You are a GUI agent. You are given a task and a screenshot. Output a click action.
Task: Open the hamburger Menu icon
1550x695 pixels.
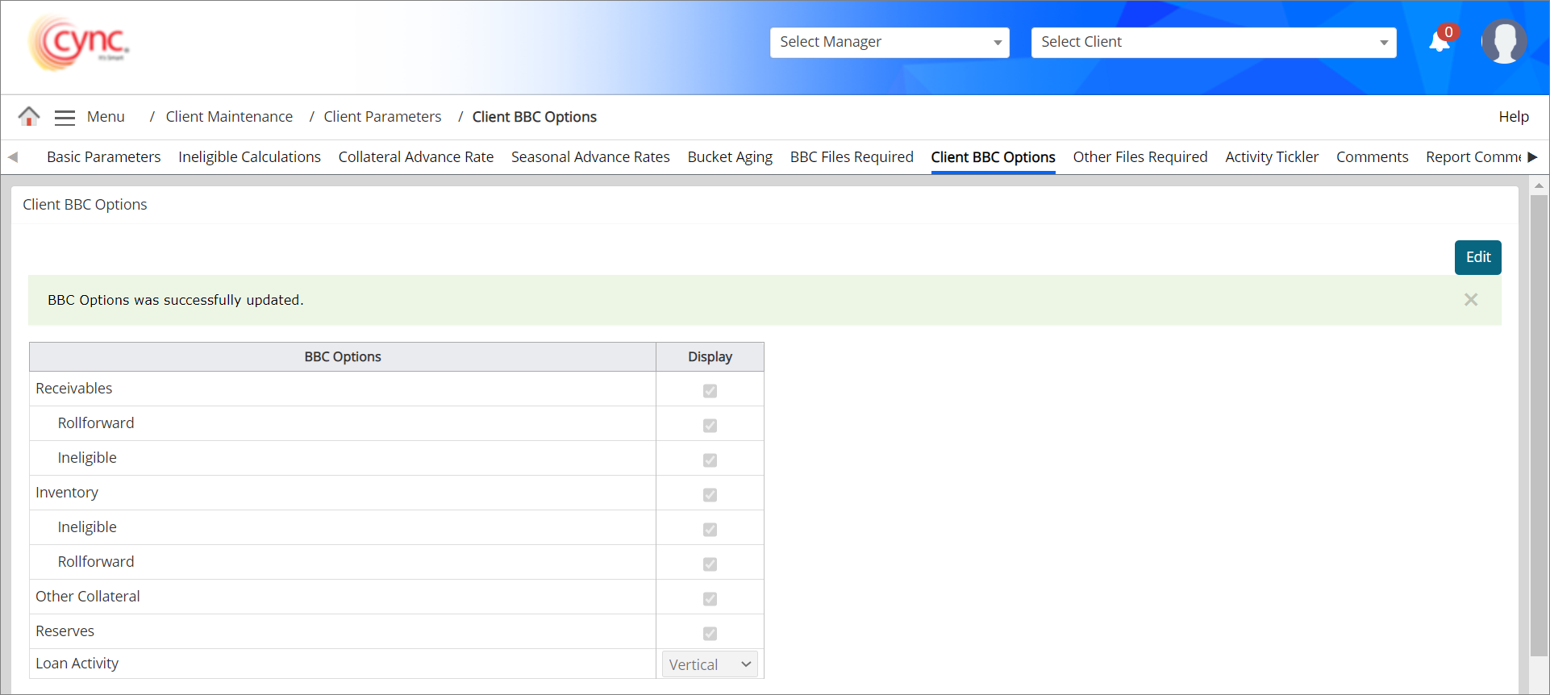click(x=65, y=118)
